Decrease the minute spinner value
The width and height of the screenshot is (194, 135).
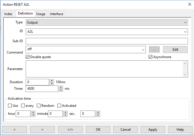(66, 115)
